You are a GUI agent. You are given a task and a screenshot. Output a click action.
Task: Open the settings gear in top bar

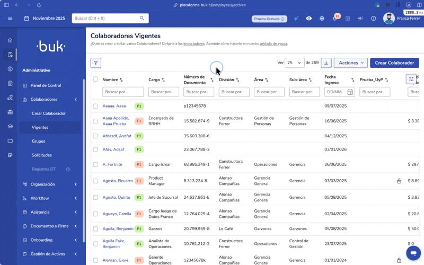coord(322,19)
